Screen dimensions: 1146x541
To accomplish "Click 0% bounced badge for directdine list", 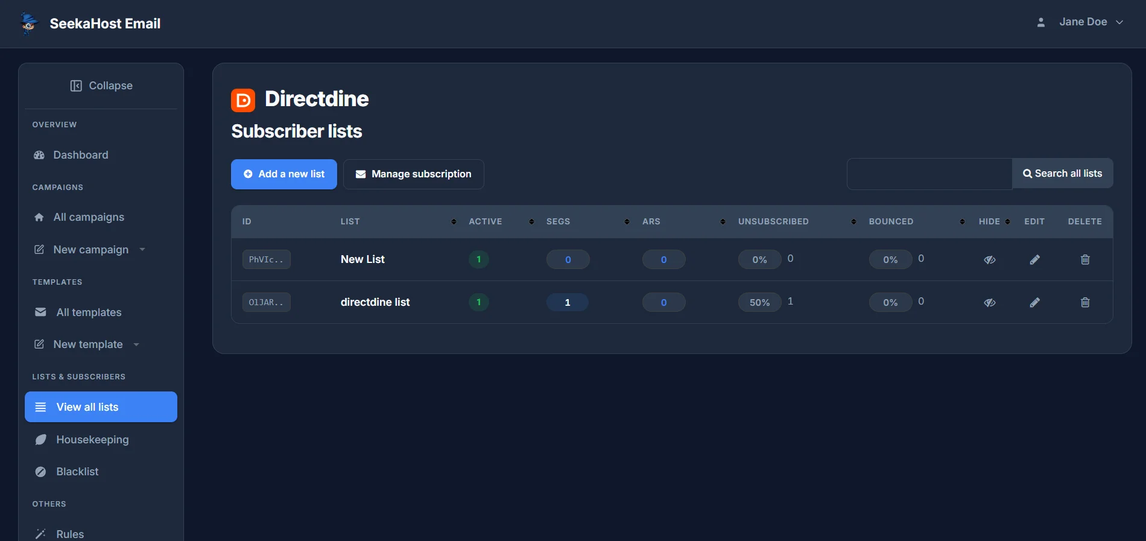I will click(x=891, y=303).
